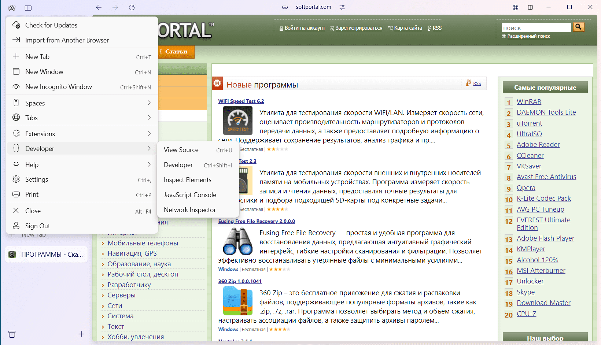Select New Tab from the menu
601x345 pixels.
[x=82, y=57]
